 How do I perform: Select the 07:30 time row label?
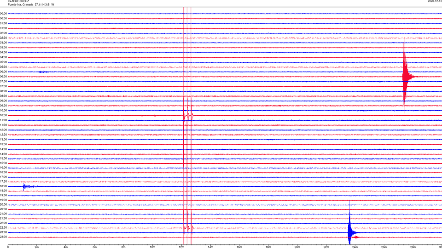3,86
